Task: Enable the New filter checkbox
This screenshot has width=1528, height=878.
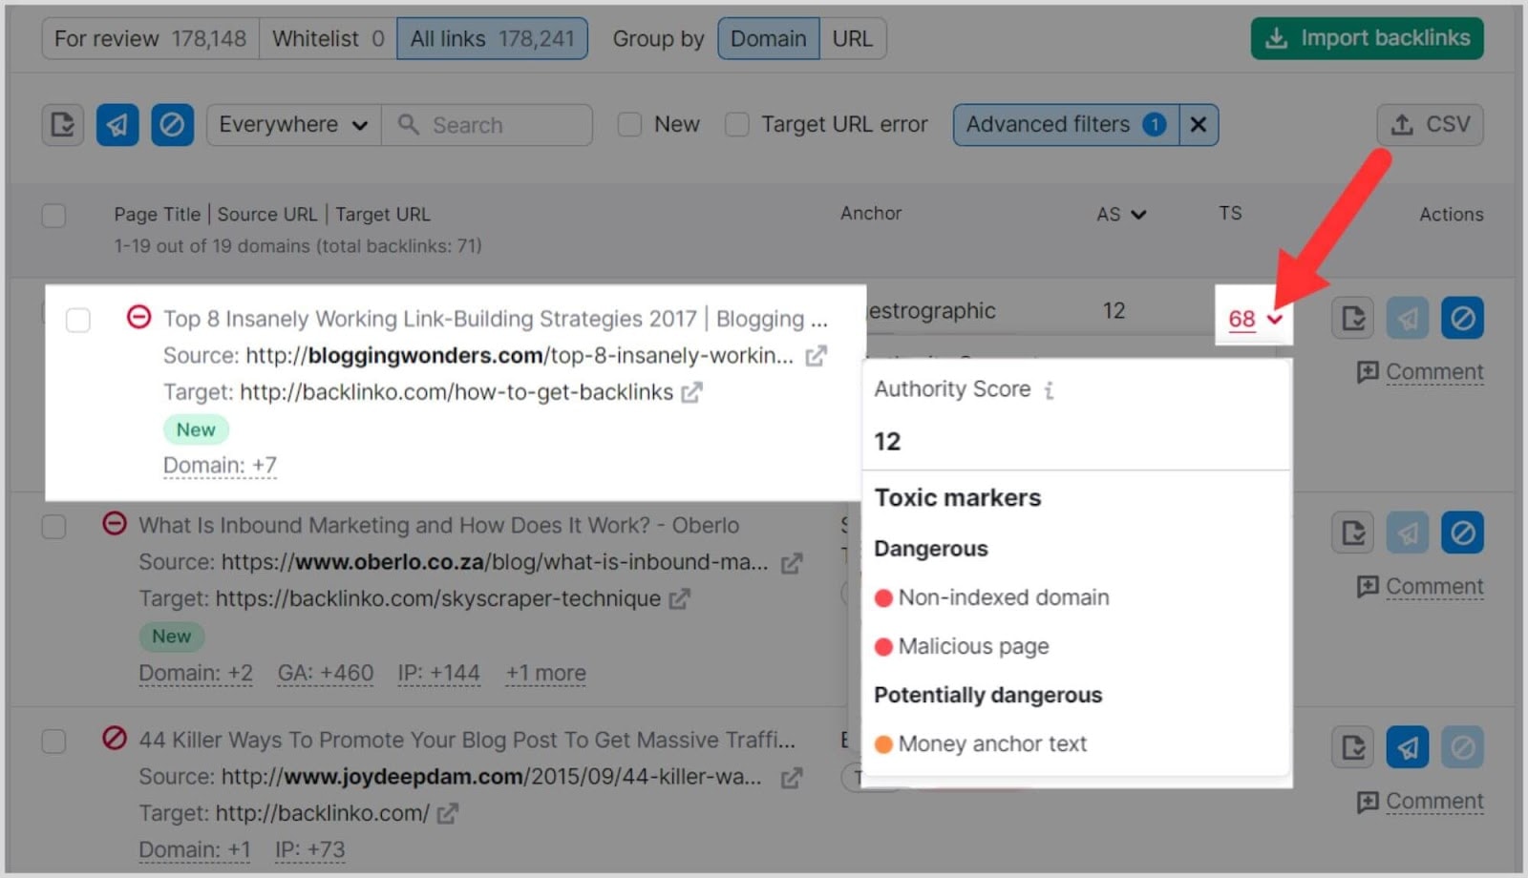Action: click(629, 124)
